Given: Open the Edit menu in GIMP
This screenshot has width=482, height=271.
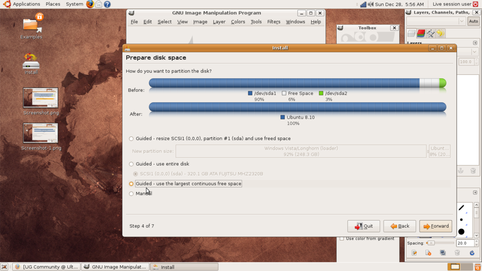Looking at the screenshot, I should click(147, 22).
